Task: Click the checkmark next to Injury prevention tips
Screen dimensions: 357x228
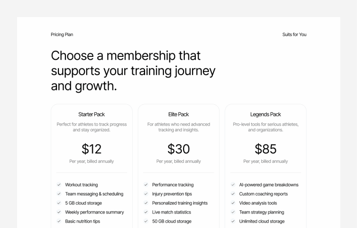Action: point(146,194)
